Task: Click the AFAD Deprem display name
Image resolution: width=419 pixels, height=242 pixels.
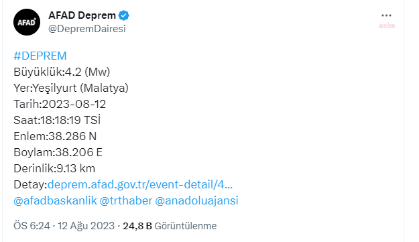Action: pos(82,15)
